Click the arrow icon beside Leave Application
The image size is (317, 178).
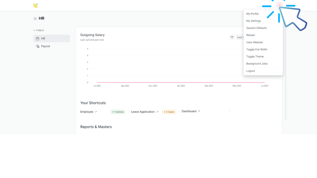[157, 112]
